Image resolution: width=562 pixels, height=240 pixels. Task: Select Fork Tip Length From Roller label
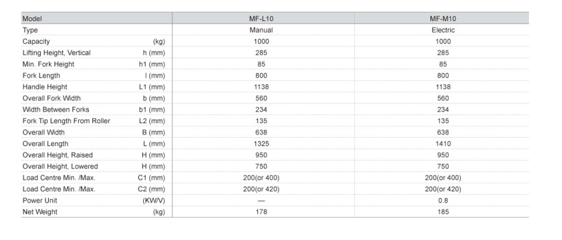66,121
